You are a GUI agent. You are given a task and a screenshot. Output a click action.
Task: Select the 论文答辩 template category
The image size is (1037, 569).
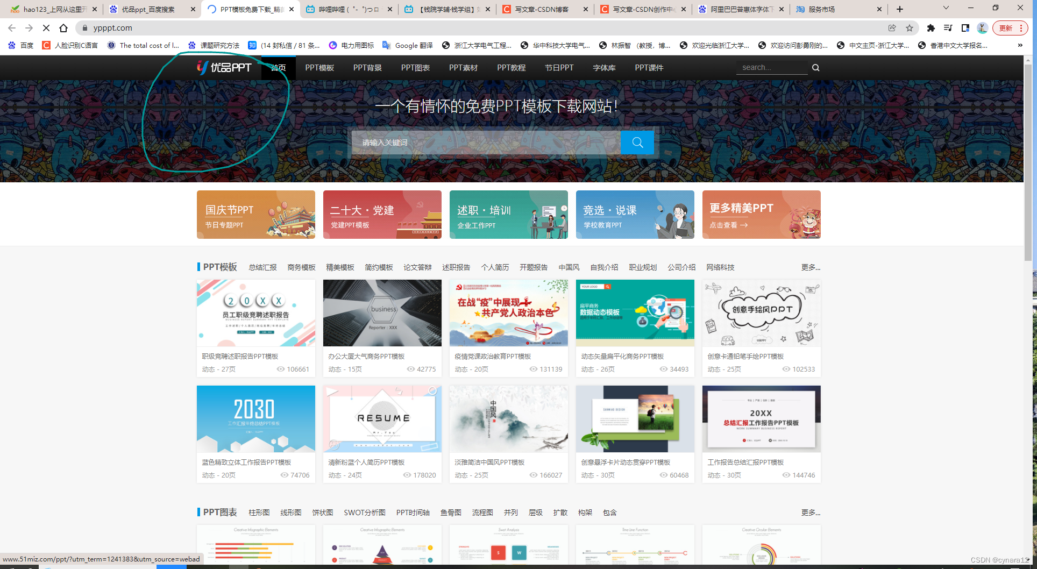(417, 267)
